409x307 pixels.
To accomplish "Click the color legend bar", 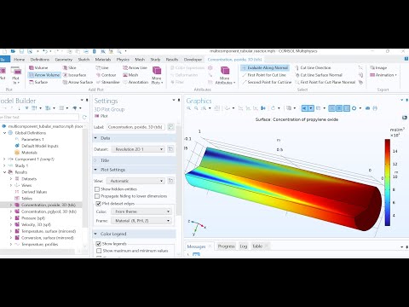I will (x=388, y=182).
